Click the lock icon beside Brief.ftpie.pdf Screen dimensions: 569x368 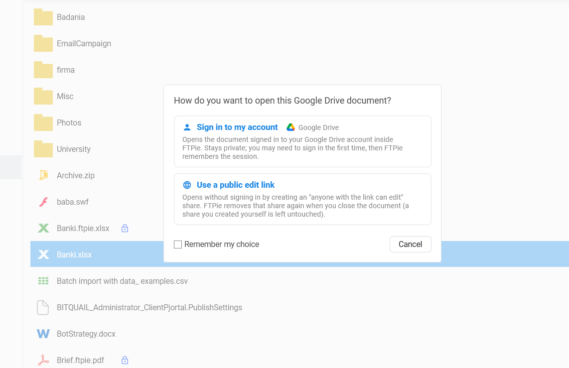[x=125, y=360]
